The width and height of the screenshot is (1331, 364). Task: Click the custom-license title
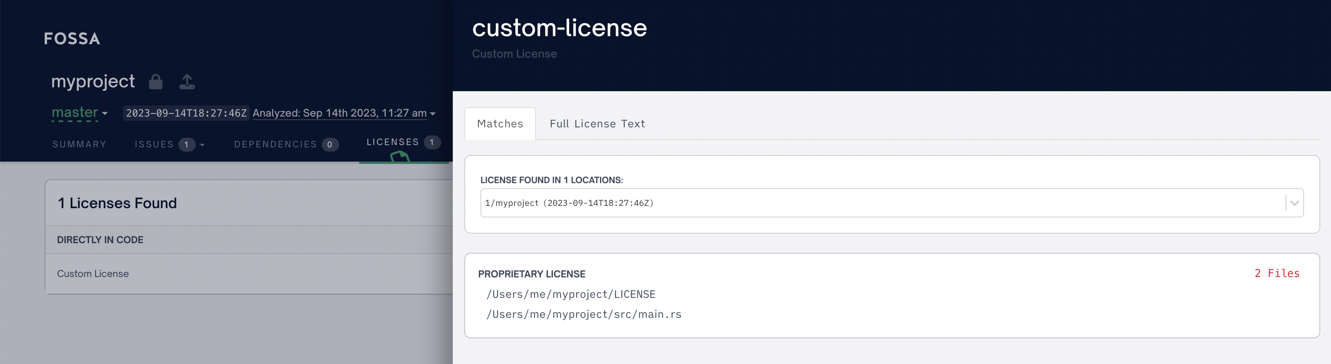tap(560, 27)
